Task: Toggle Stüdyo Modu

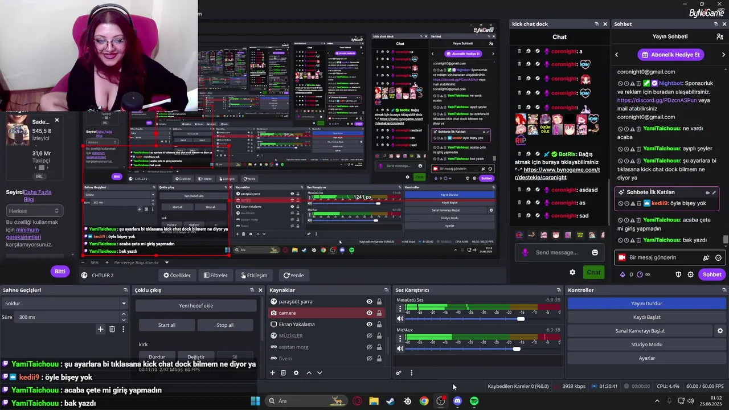Action: (646, 345)
